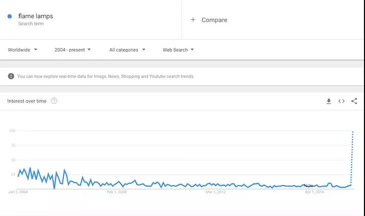Download the interest over time data

tap(329, 101)
